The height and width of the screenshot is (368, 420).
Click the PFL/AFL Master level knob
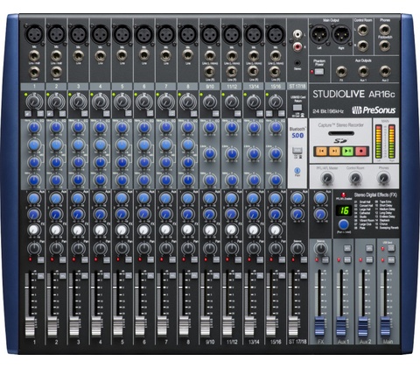(x=327, y=178)
